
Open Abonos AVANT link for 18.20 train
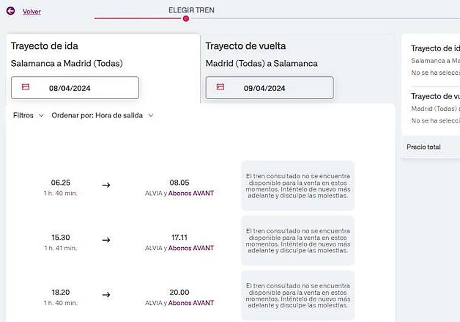[191, 303]
